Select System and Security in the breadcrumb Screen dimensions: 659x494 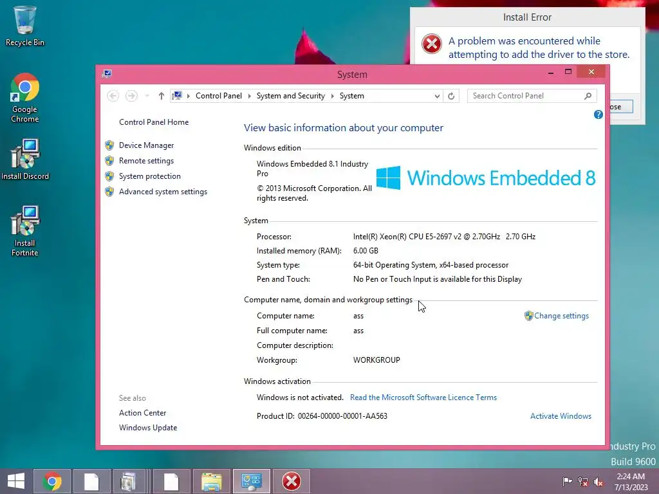coord(291,96)
